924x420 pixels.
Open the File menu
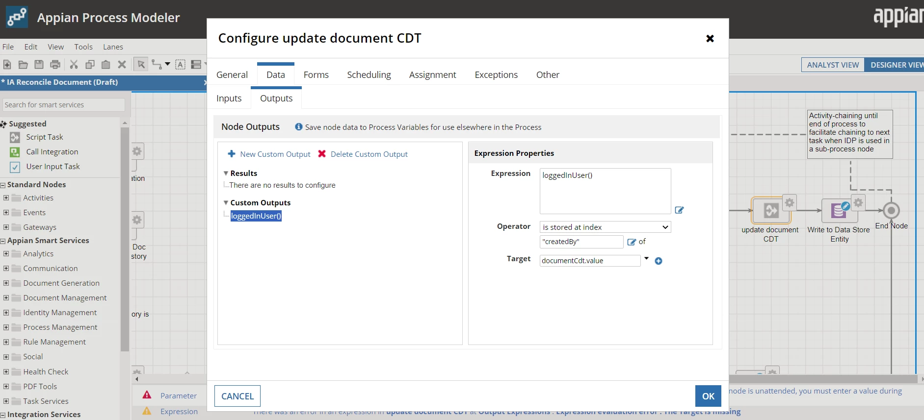(x=8, y=47)
